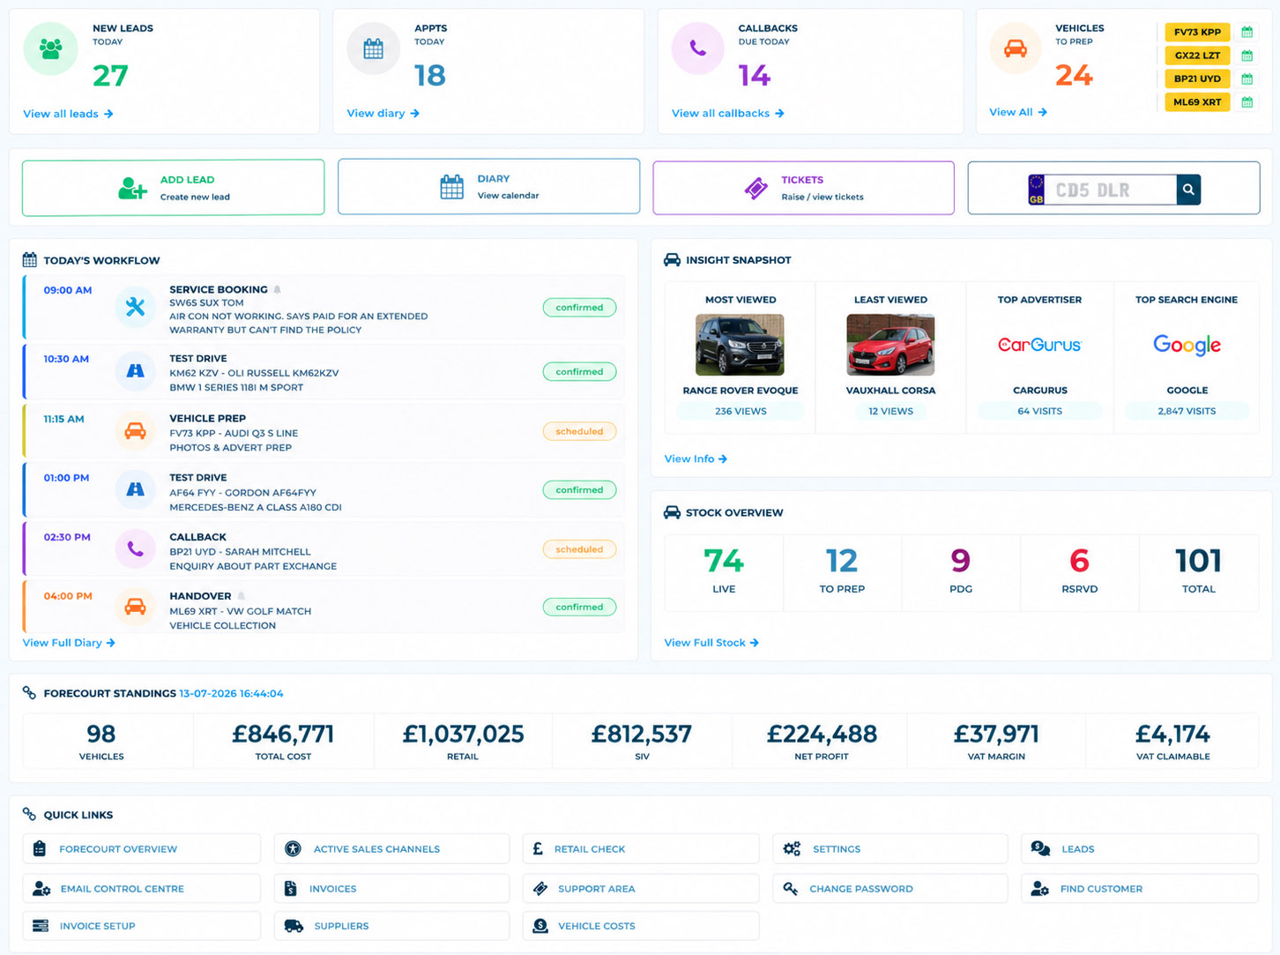Click the Vehicle Costs coin icon

pyautogui.click(x=540, y=925)
